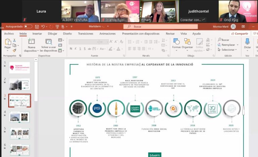Open the Formas shapes gallery
This screenshot has width=258, height=157.
point(176,44)
